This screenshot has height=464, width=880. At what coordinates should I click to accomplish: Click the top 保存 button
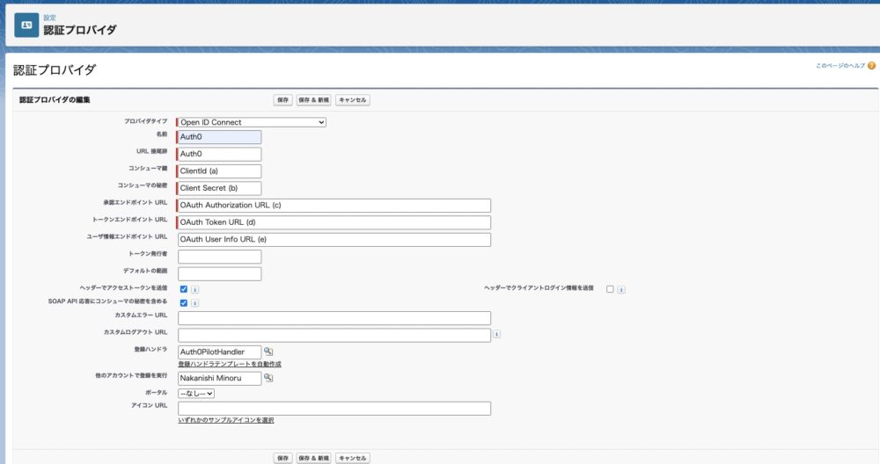282,100
